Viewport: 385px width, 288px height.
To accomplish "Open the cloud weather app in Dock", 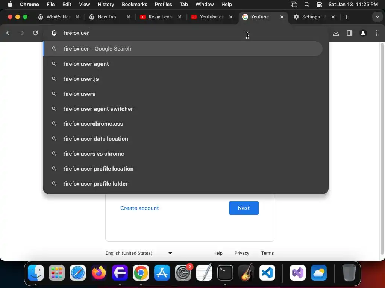I will pyautogui.click(x=319, y=273).
